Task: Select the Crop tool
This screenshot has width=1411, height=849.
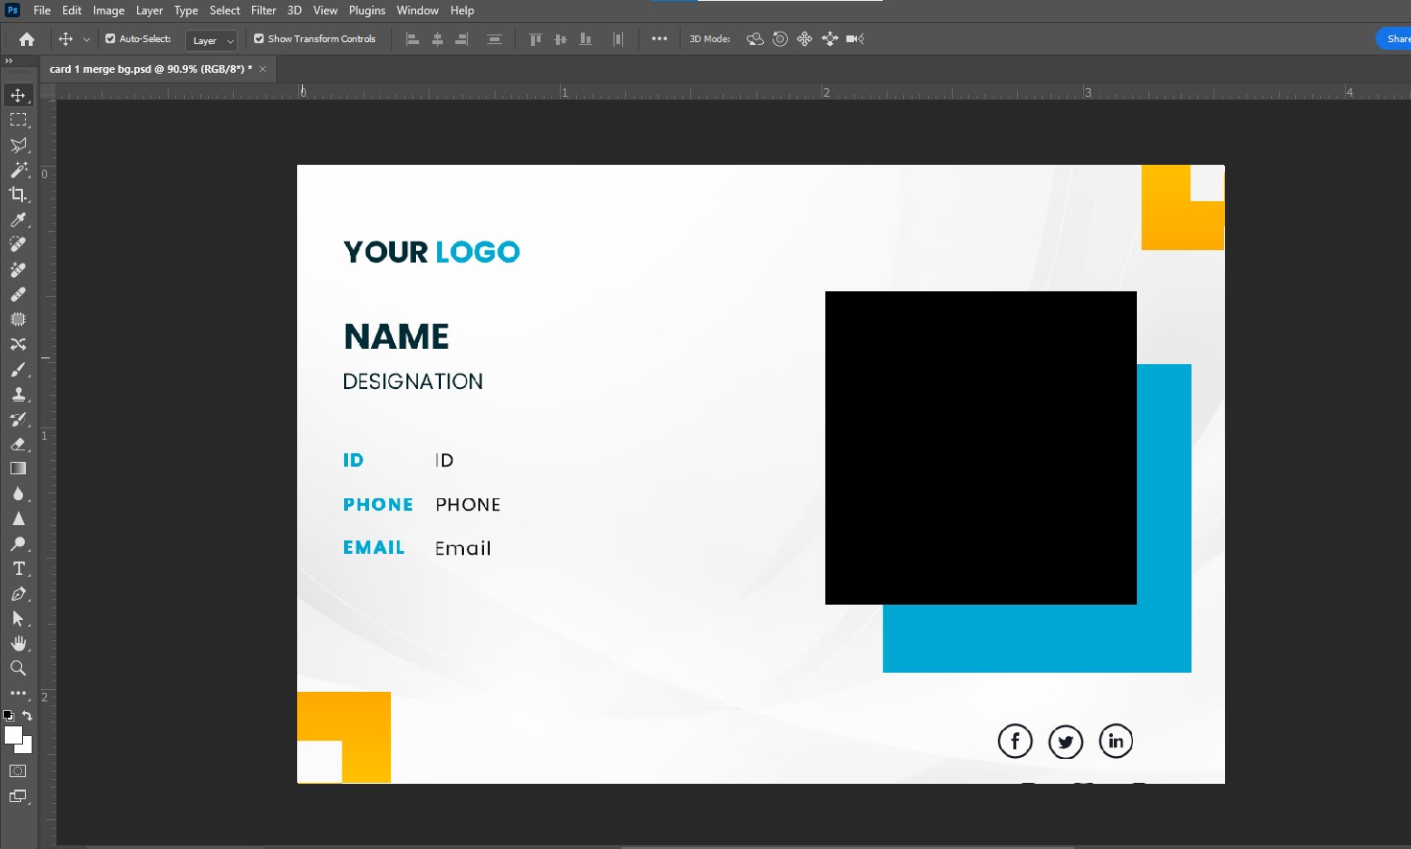Action: pyautogui.click(x=17, y=195)
